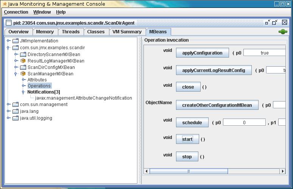Screen dimensions: 293x189
Task: Click the JMImplementation folder icon
Action: coord(15,41)
